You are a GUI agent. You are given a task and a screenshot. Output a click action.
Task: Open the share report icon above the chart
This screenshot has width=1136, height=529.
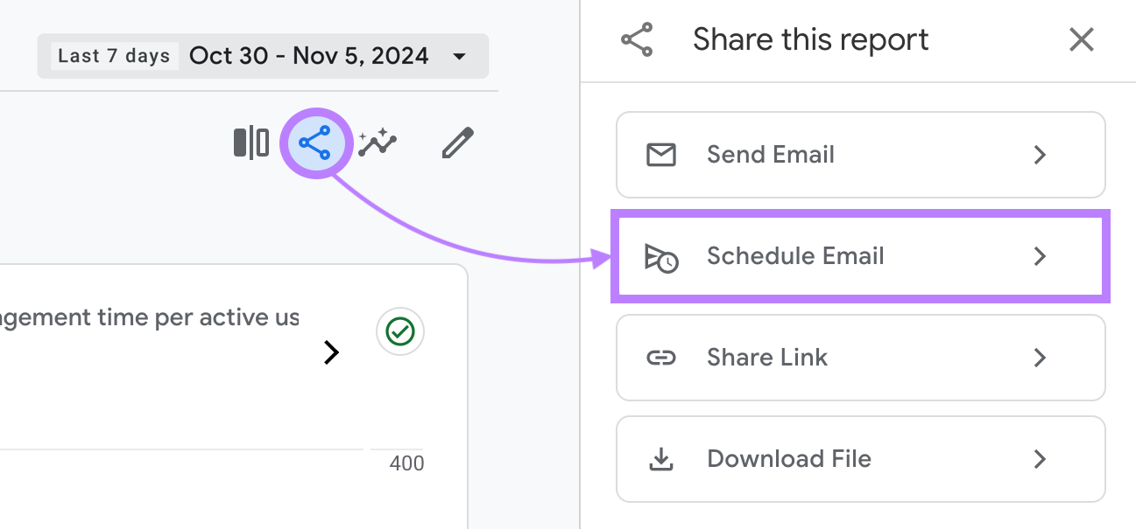[x=316, y=143]
